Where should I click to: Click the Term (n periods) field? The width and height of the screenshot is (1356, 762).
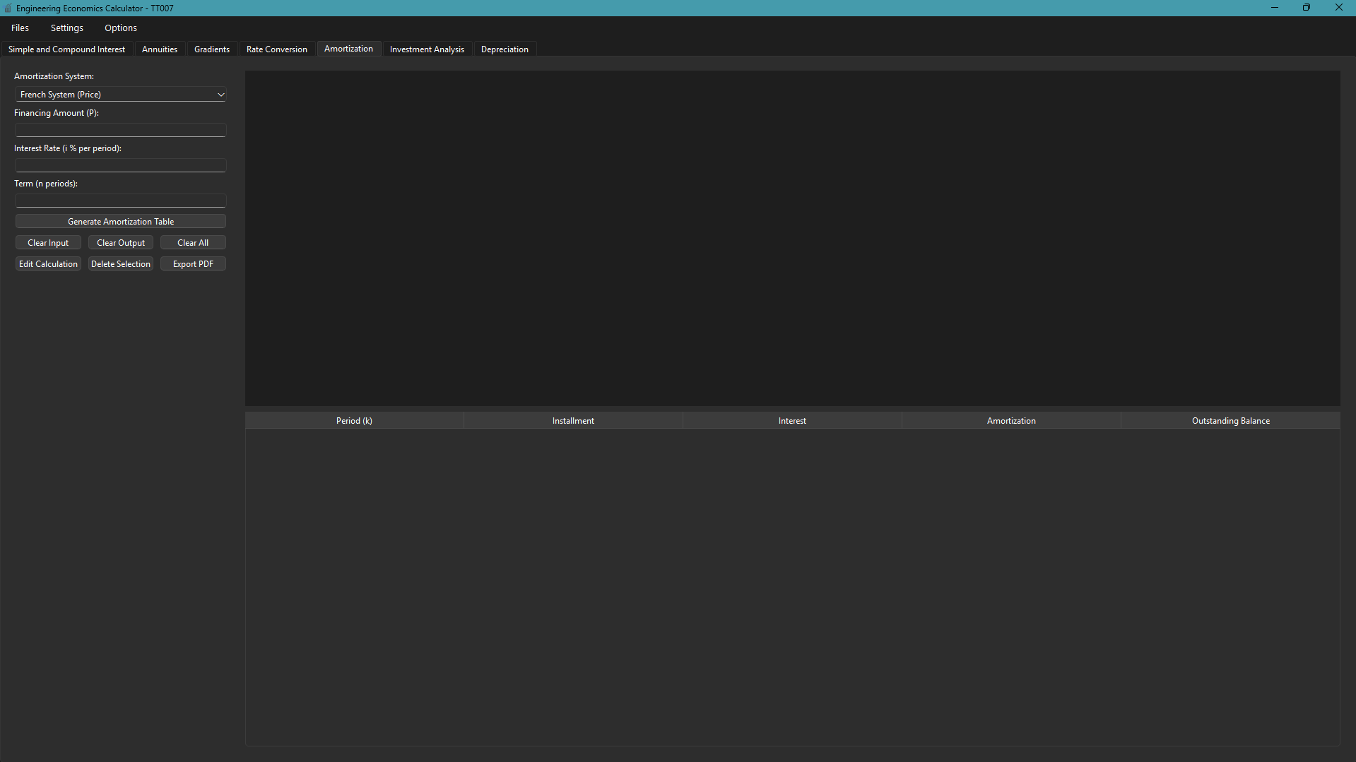[x=120, y=201]
